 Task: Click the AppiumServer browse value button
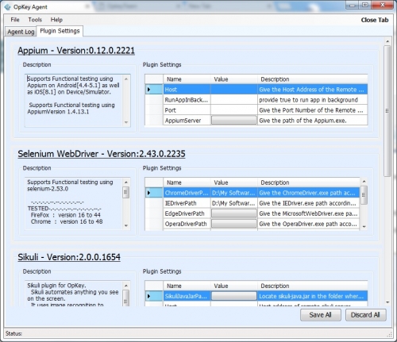point(234,121)
